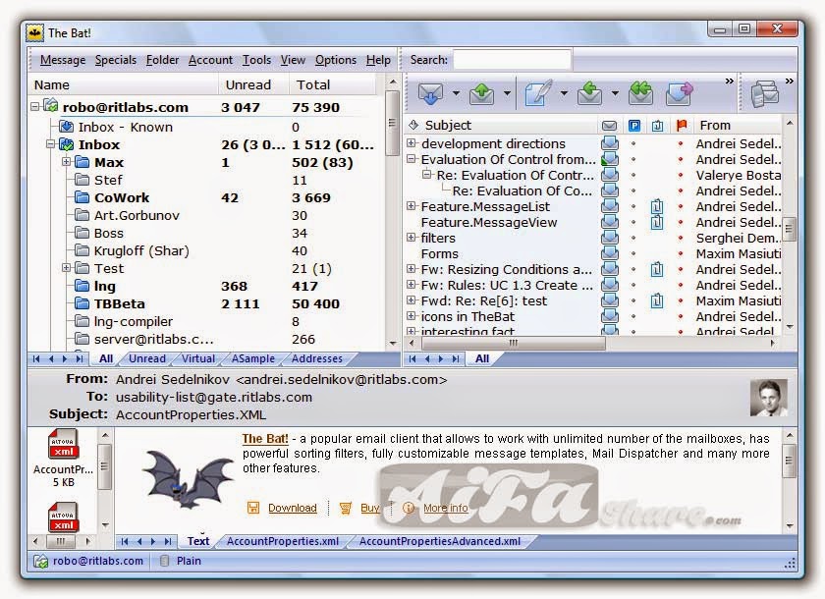Screen dimensions: 825x599
Task: Toggle parked dot on Feature.MessageView row
Action: click(633, 223)
